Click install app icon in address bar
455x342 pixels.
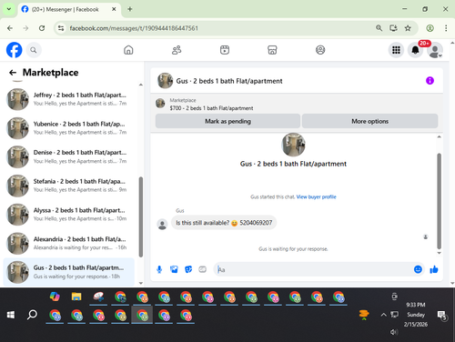point(393,28)
